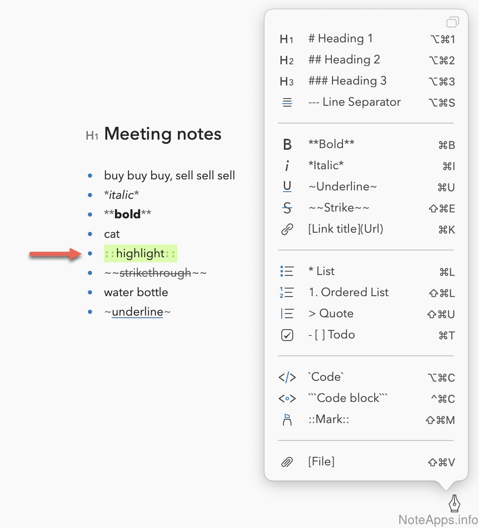The image size is (479, 528).
Task: Click the Strikethrough S icon
Action: coord(287,208)
